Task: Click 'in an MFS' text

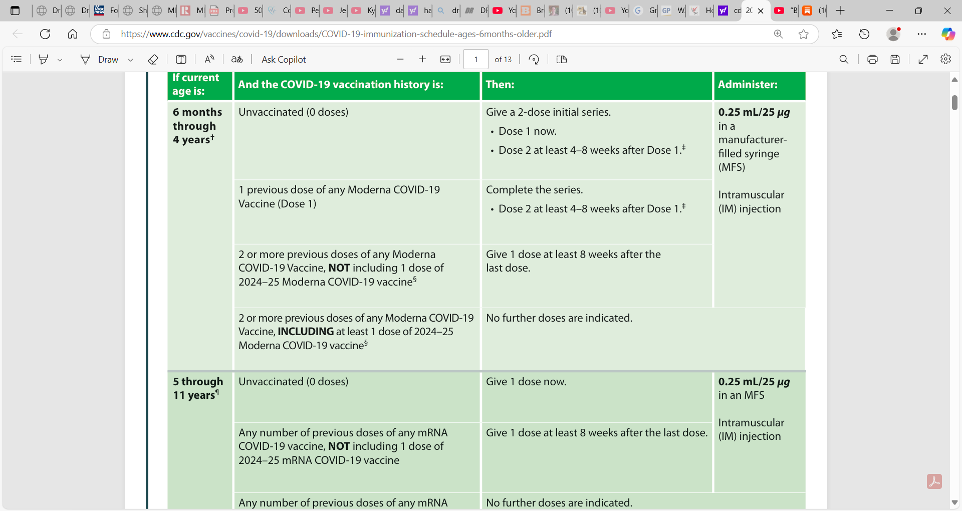Action: click(741, 395)
